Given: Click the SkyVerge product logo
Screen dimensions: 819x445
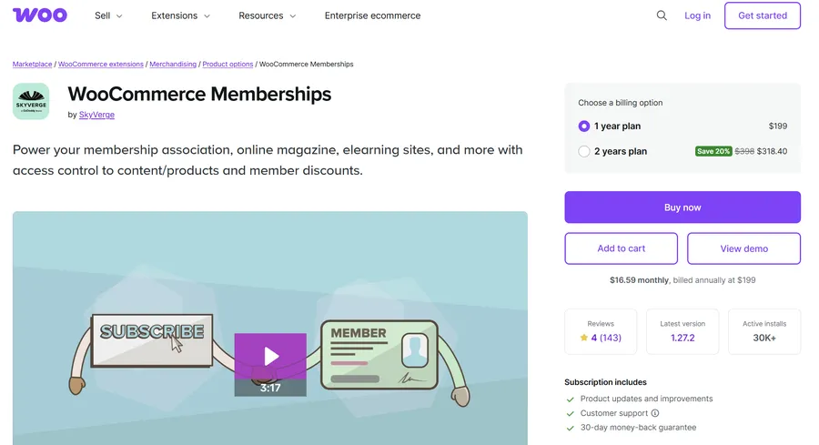Looking at the screenshot, I should pos(31,101).
